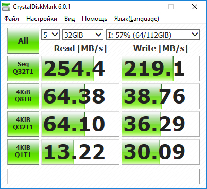Start the Seq Q32T1 test

pyautogui.click(x=23, y=68)
